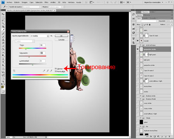174x139 pixels.
Task: Click the Brush tool icon
Action: [3, 36]
